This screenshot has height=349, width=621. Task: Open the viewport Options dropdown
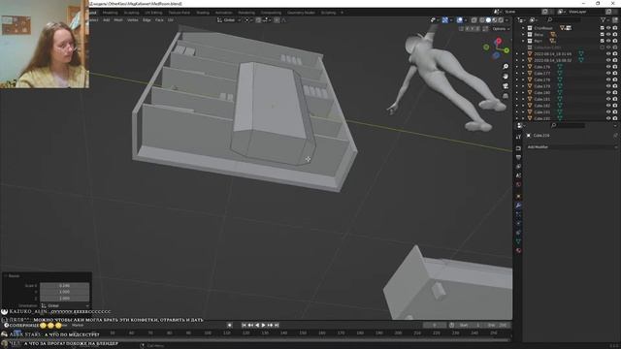(x=501, y=29)
